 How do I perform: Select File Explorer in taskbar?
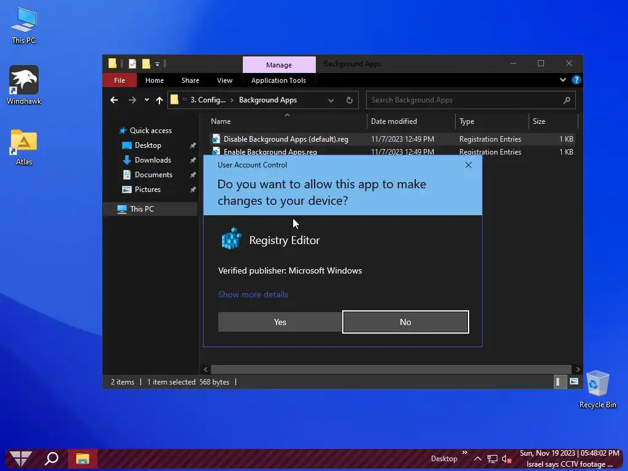click(83, 459)
